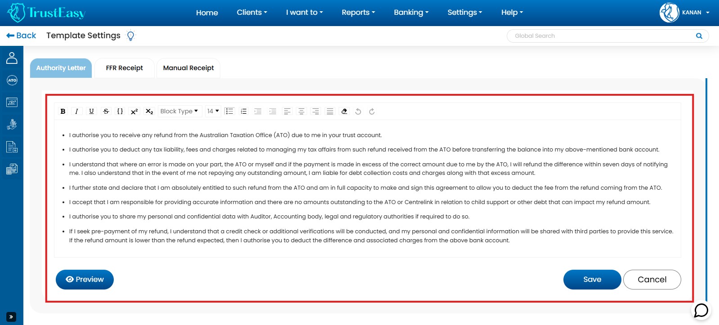Image resolution: width=719 pixels, height=325 pixels.
Task: Toggle italic text formatting
Action: click(77, 111)
